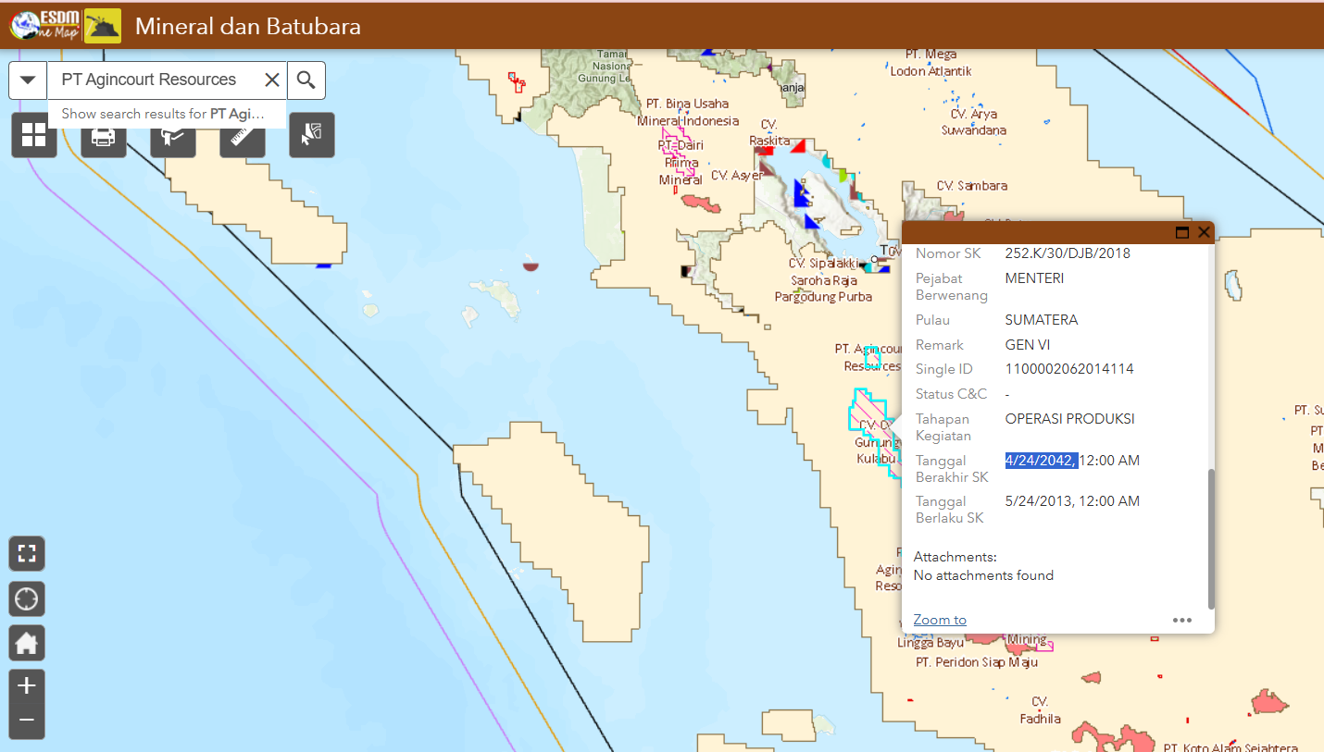This screenshot has width=1324, height=752.
Task: Click the ESDM One Map logo
Action: pyautogui.click(x=44, y=26)
